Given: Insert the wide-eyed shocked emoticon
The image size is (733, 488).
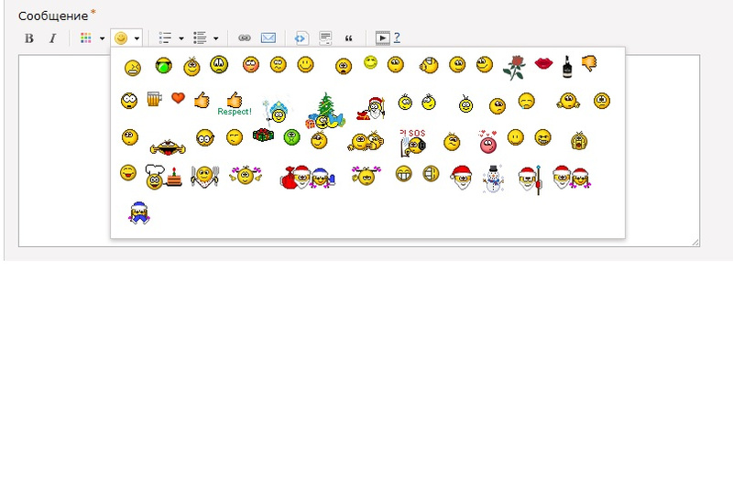Looking at the screenshot, I should (x=129, y=101).
